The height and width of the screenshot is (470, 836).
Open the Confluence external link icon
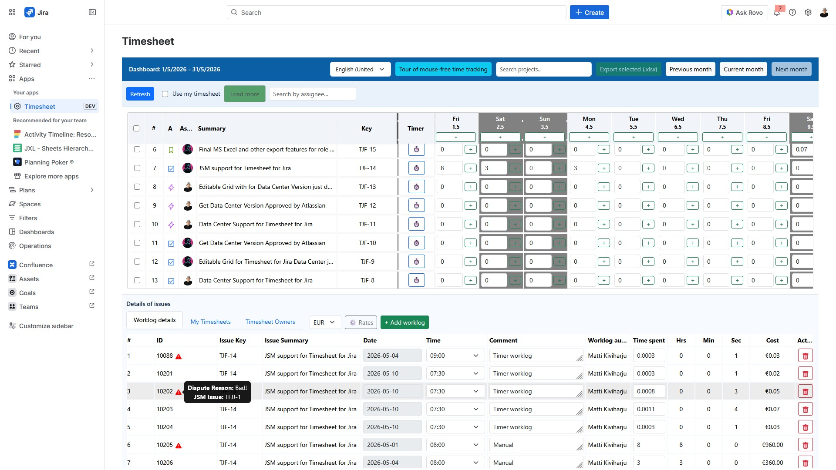tap(92, 264)
